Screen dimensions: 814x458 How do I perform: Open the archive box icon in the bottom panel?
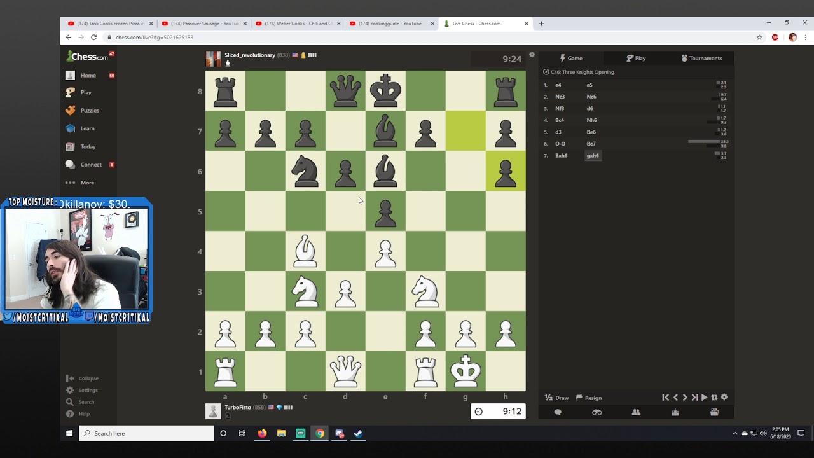[714, 412]
